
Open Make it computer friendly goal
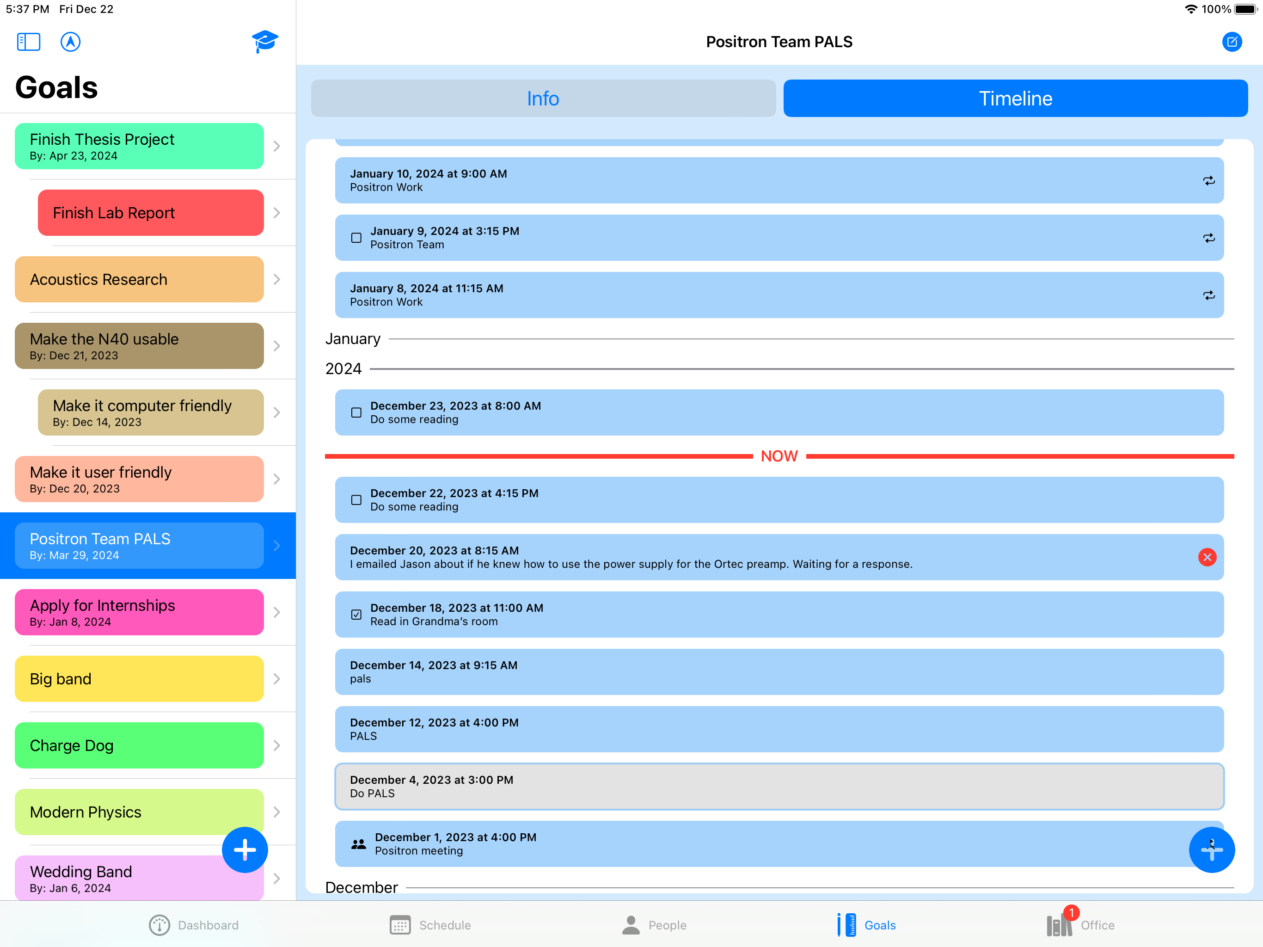click(151, 412)
